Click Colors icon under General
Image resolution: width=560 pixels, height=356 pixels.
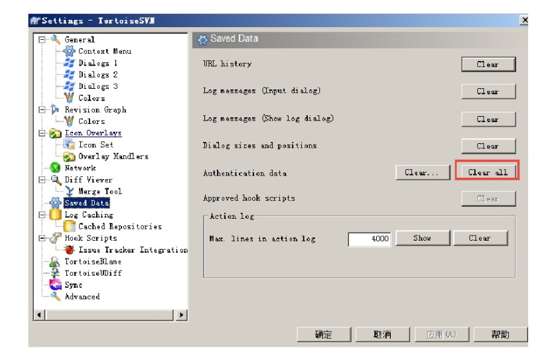coord(69,97)
